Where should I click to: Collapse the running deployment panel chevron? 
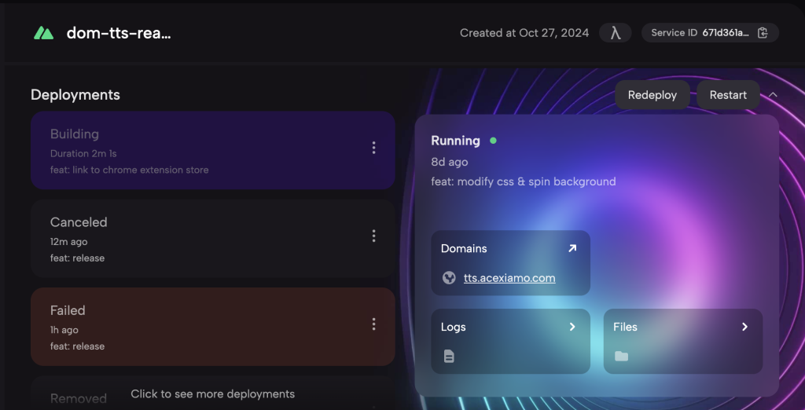pos(773,95)
